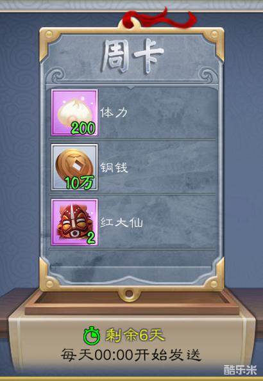
Task: Click the 酷乐米 watermark logo
Action: pos(240,369)
